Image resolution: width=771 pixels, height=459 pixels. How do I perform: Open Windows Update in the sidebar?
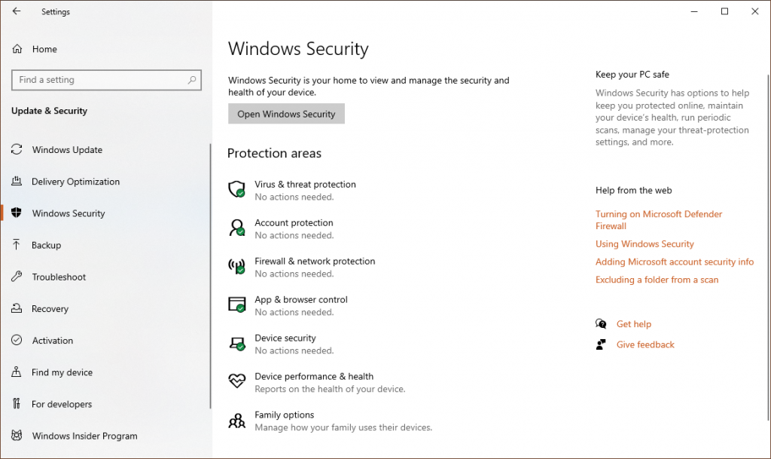tap(67, 150)
